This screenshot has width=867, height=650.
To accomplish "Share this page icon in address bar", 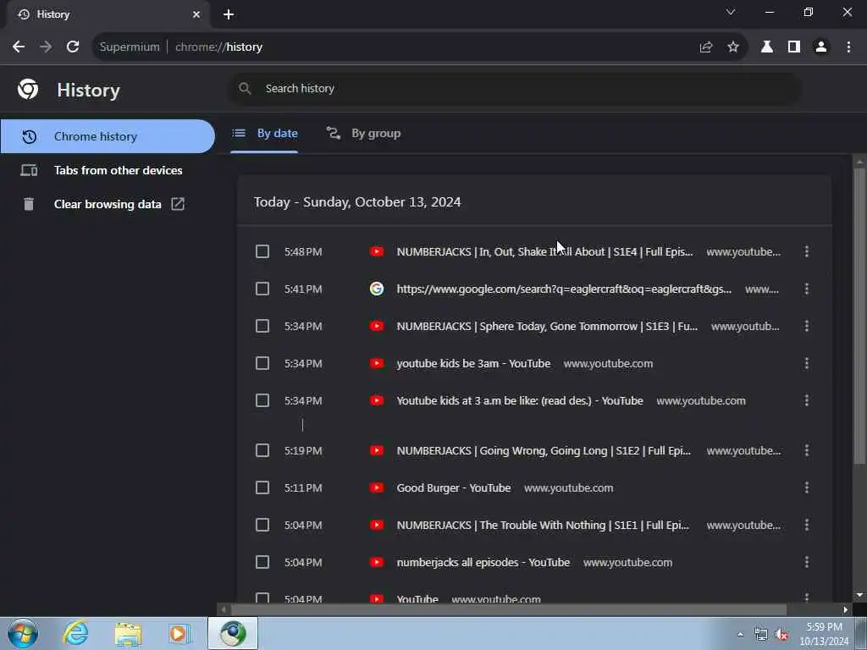I will [x=706, y=47].
